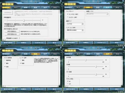
Task: Open the 画面 tab in the draw-settings window
Action: pos(26,54)
